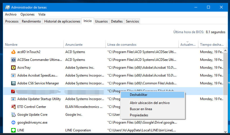The image size is (230, 135).
Task: Click the Adobe CS6 Service Manager icon
Action: 13,83
